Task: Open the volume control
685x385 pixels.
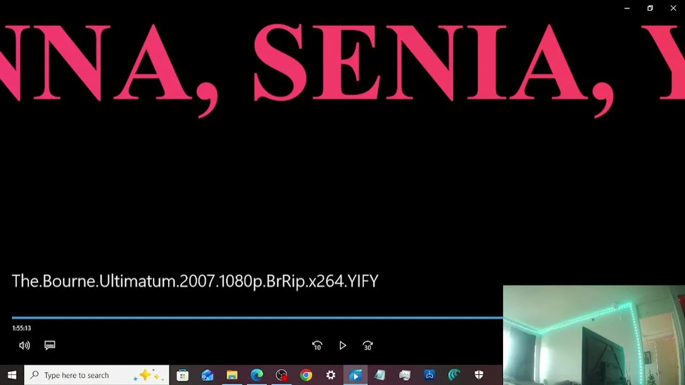Action: pos(25,345)
